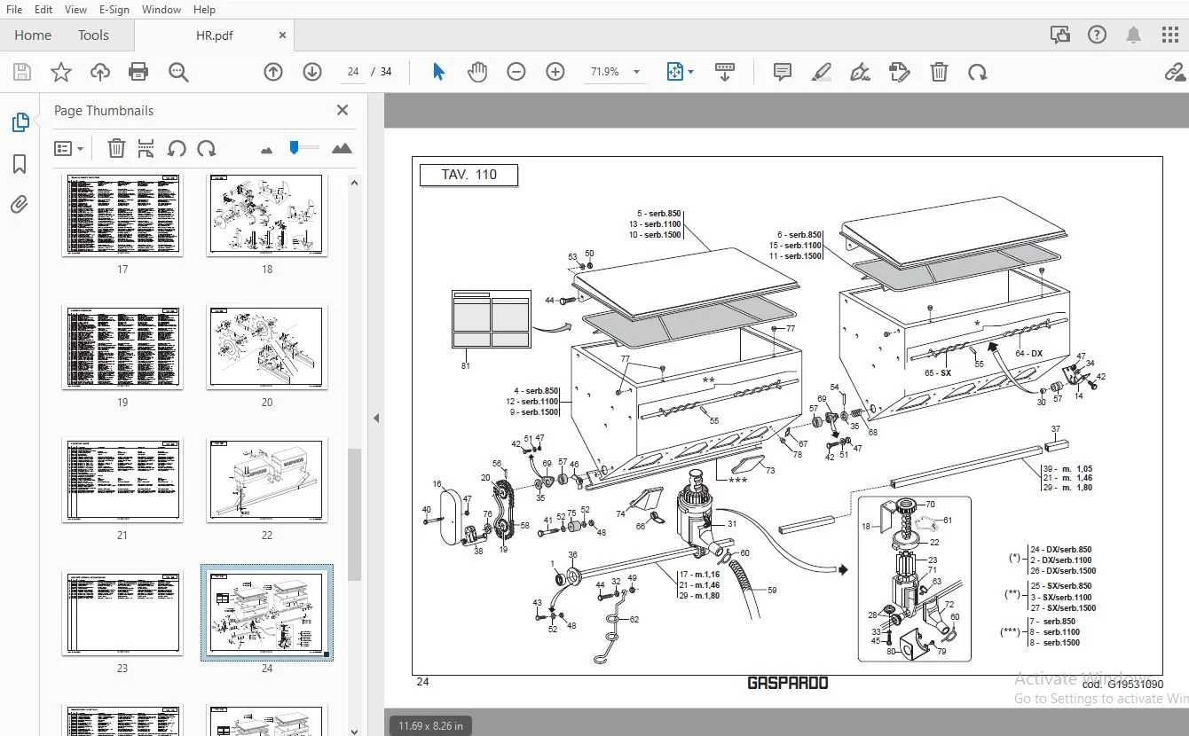Viewport: 1189px width, 736px height.
Task: Reduce thumbnail size small mountain icon
Action: 267,150
